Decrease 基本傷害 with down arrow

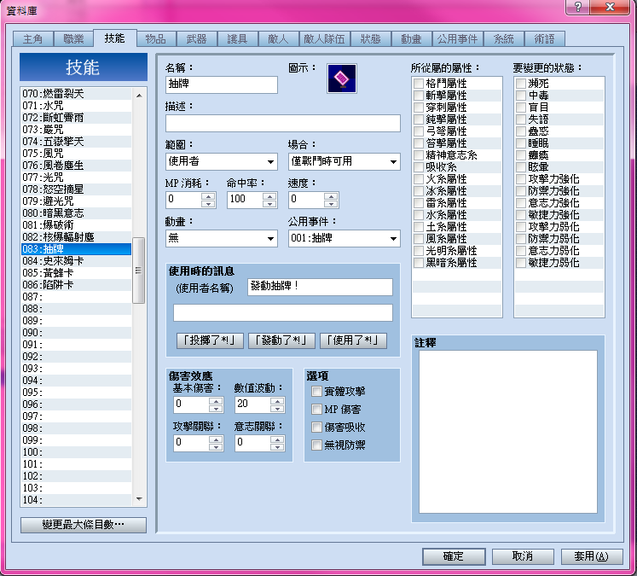click(x=216, y=409)
